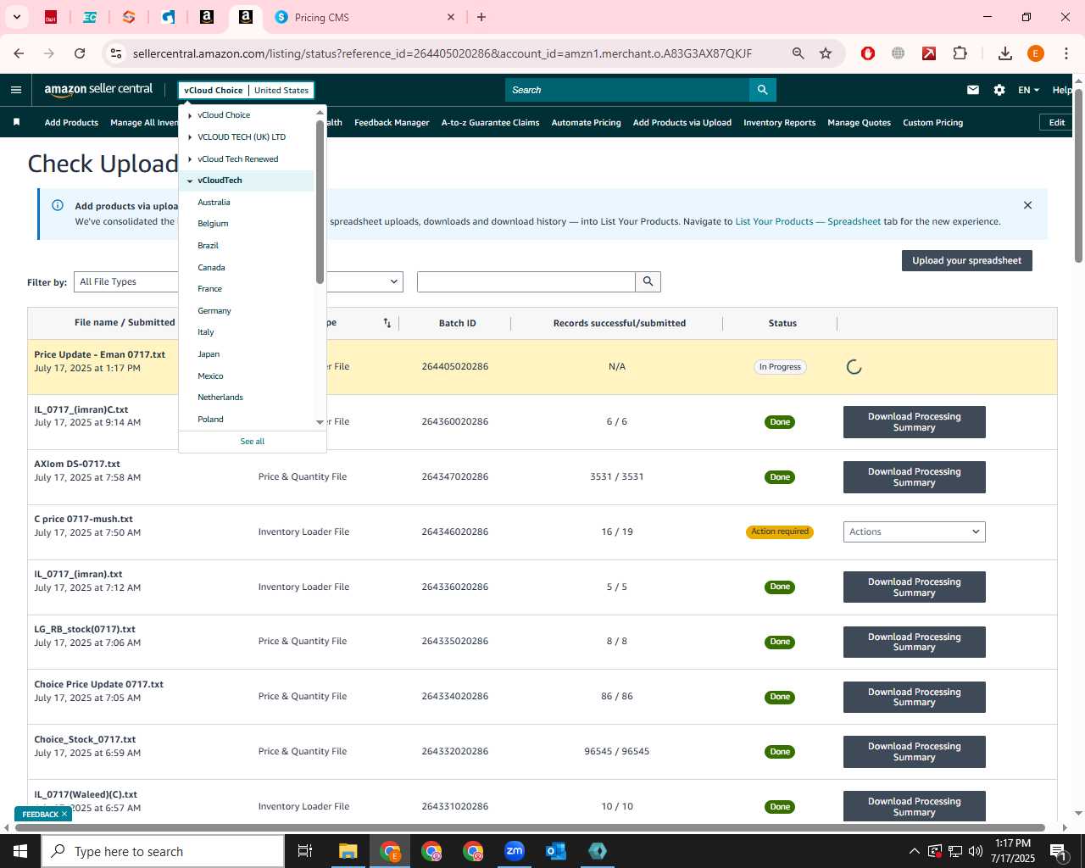Open Task View on taskbar

(305, 851)
